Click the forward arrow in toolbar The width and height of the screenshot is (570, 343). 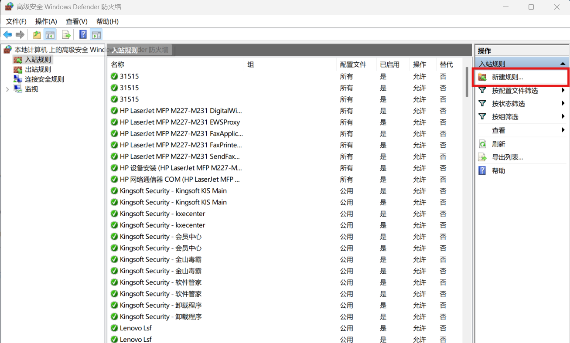click(x=20, y=34)
